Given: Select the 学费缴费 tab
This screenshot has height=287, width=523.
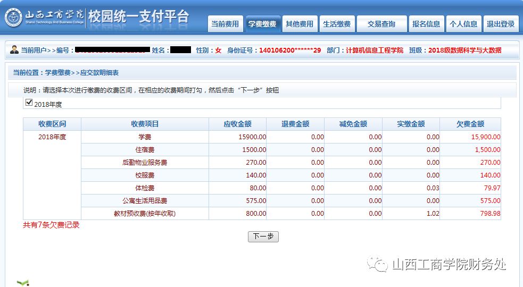Looking at the screenshot, I should [x=262, y=24].
